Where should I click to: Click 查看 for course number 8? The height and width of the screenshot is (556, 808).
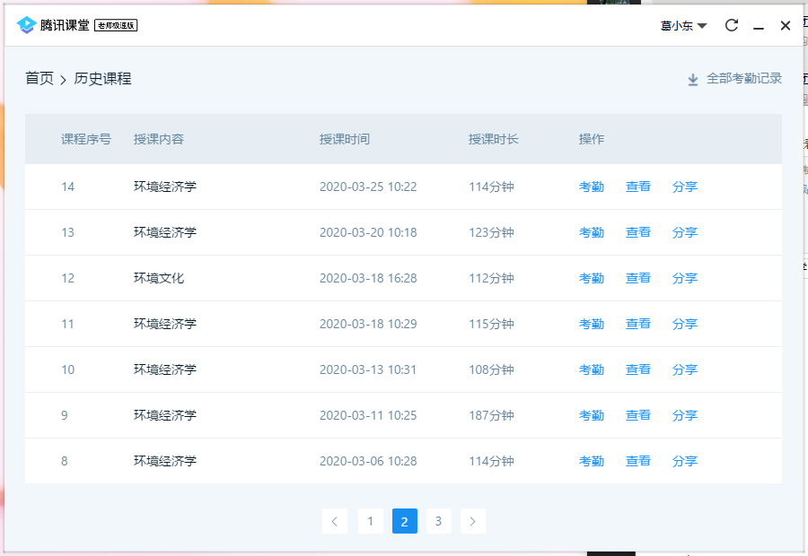coord(637,461)
